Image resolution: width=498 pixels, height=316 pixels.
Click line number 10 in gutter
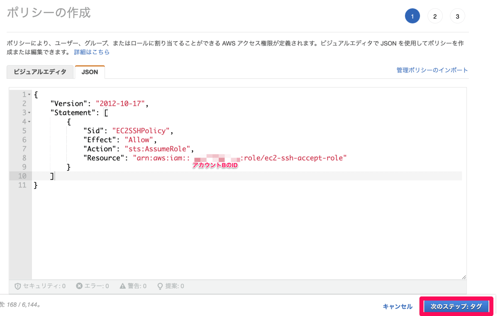[22, 176]
